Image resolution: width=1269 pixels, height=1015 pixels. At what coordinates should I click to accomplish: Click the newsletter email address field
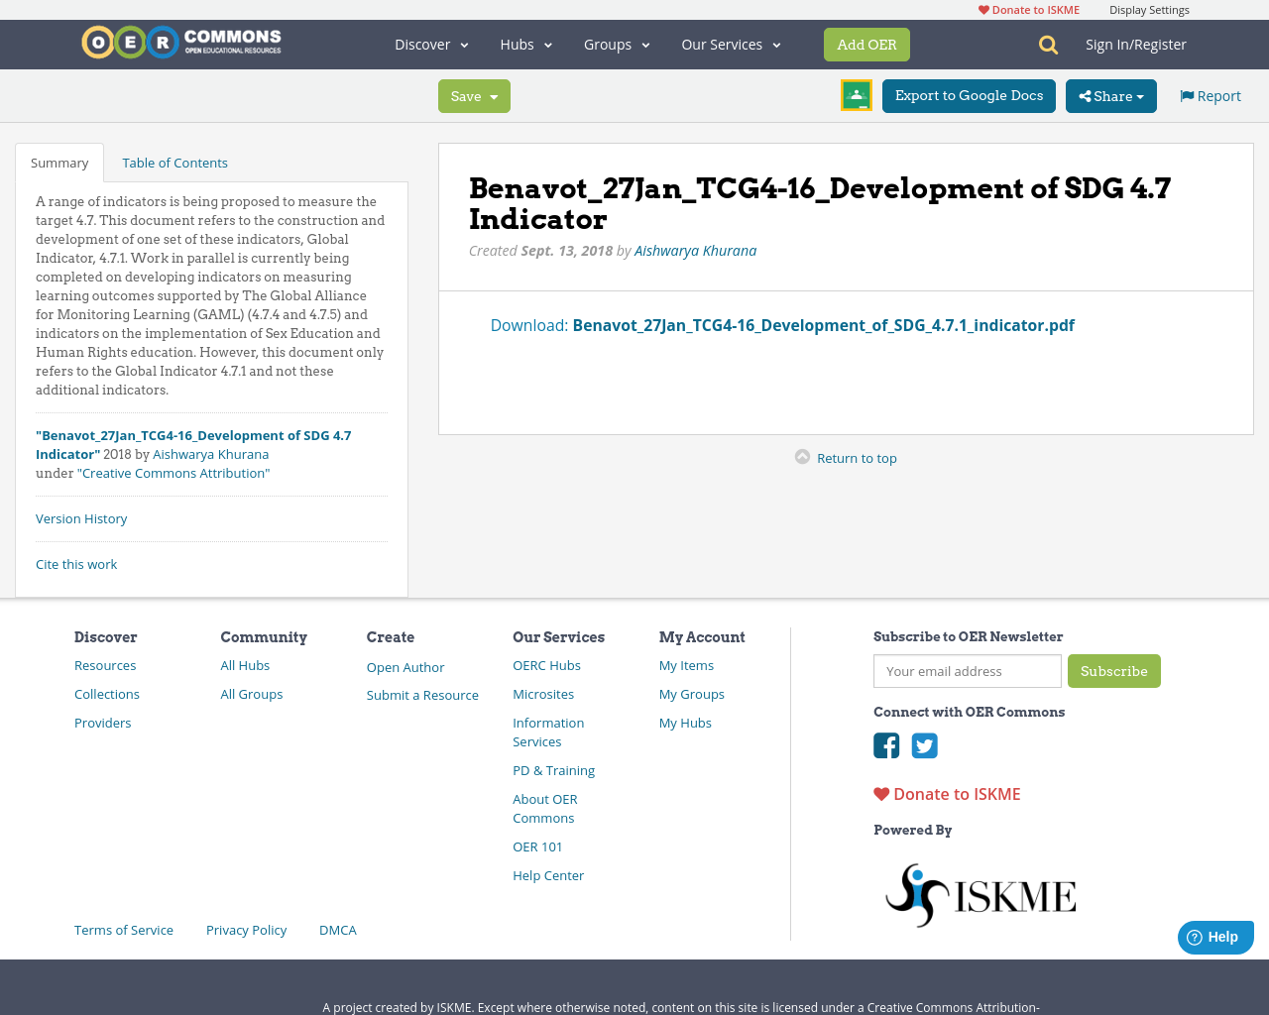968,671
